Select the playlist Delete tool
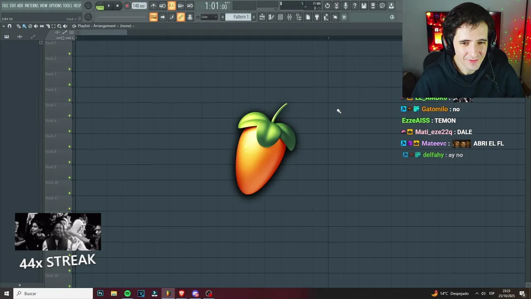The height and width of the screenshot is (299, 531). point(30,26)
